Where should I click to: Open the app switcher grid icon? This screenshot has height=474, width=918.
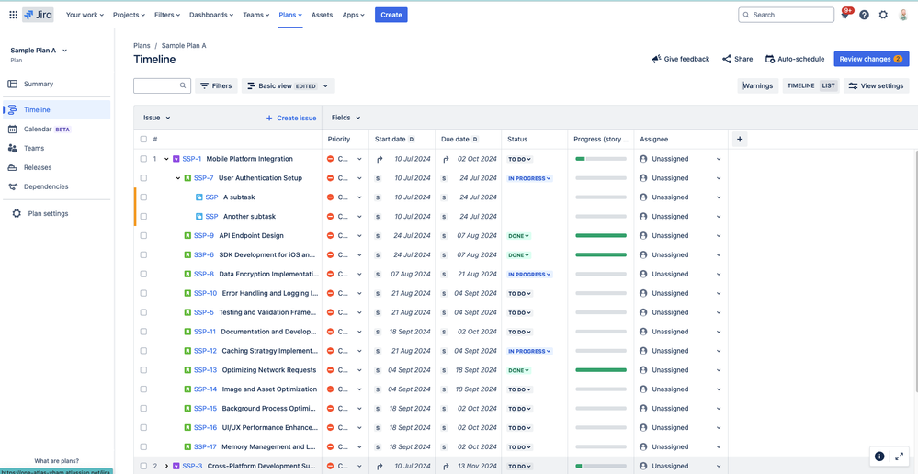pos(13,15)
